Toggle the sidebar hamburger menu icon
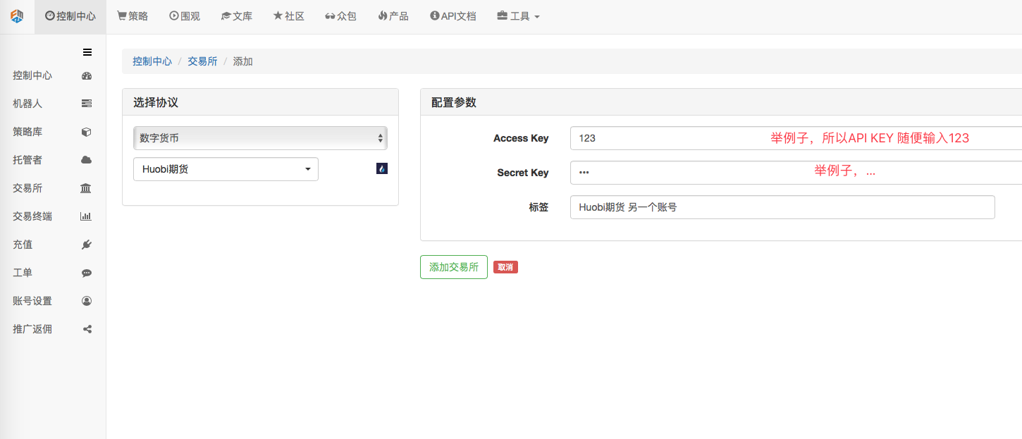This screenshot has height=439, width=1022. (x=87, y=52)
